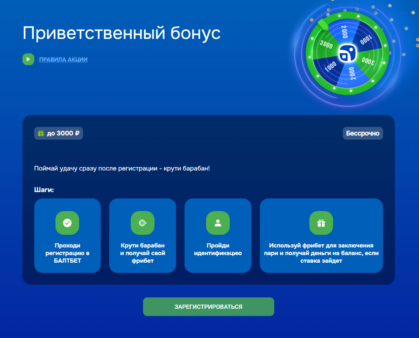The image size is (419, 338).
Task: Click the bonus wheel center logo
Action: click(347, 53)
